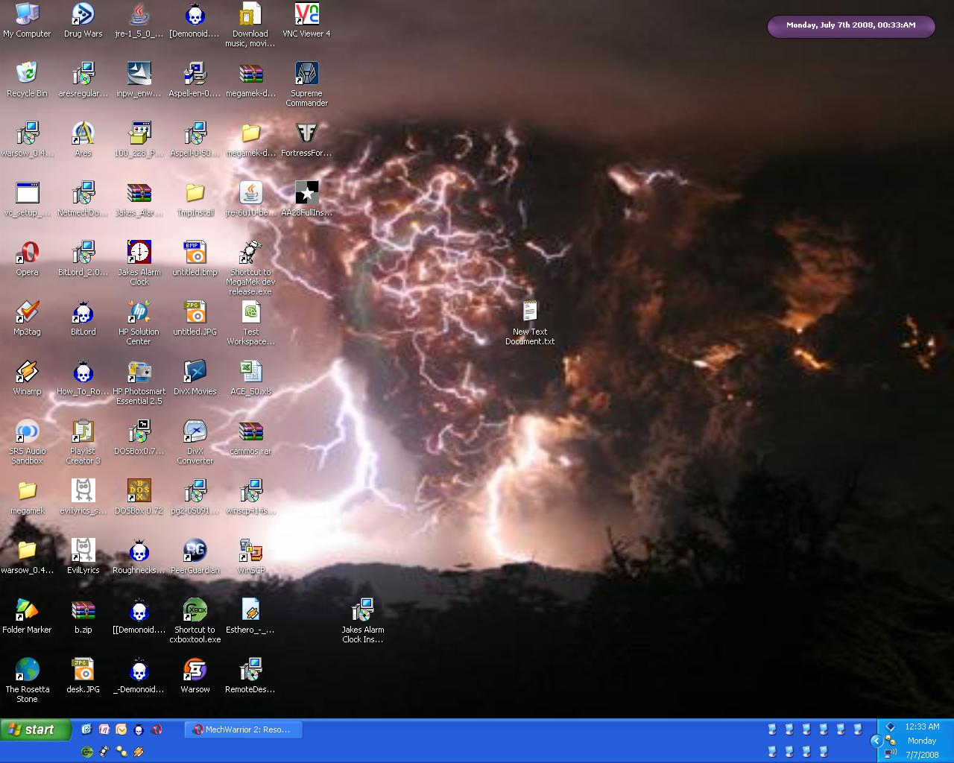
Task: Open the Windows Start menu
Action: (x=36, y=729)
